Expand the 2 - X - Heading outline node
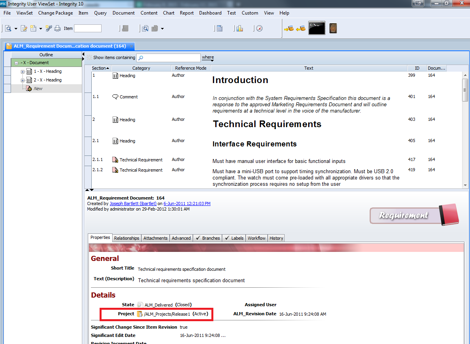This screenshot has width=470, height=344. tap(22, 80)
